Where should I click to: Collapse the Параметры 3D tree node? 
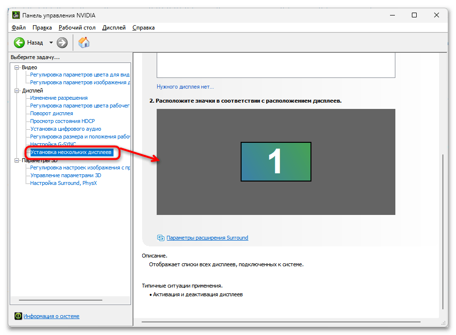coord(17,160)
